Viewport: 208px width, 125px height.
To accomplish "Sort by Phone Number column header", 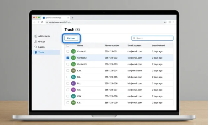I will (112, 46).
